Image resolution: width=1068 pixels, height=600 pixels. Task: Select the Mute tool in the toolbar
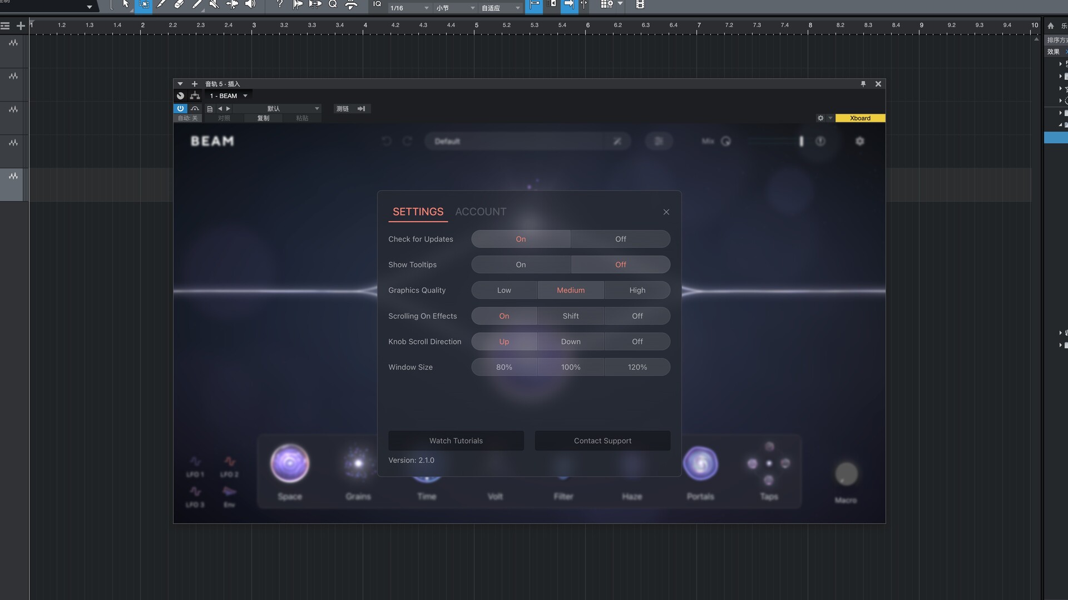pyautogui.click(x=214, y=4)
